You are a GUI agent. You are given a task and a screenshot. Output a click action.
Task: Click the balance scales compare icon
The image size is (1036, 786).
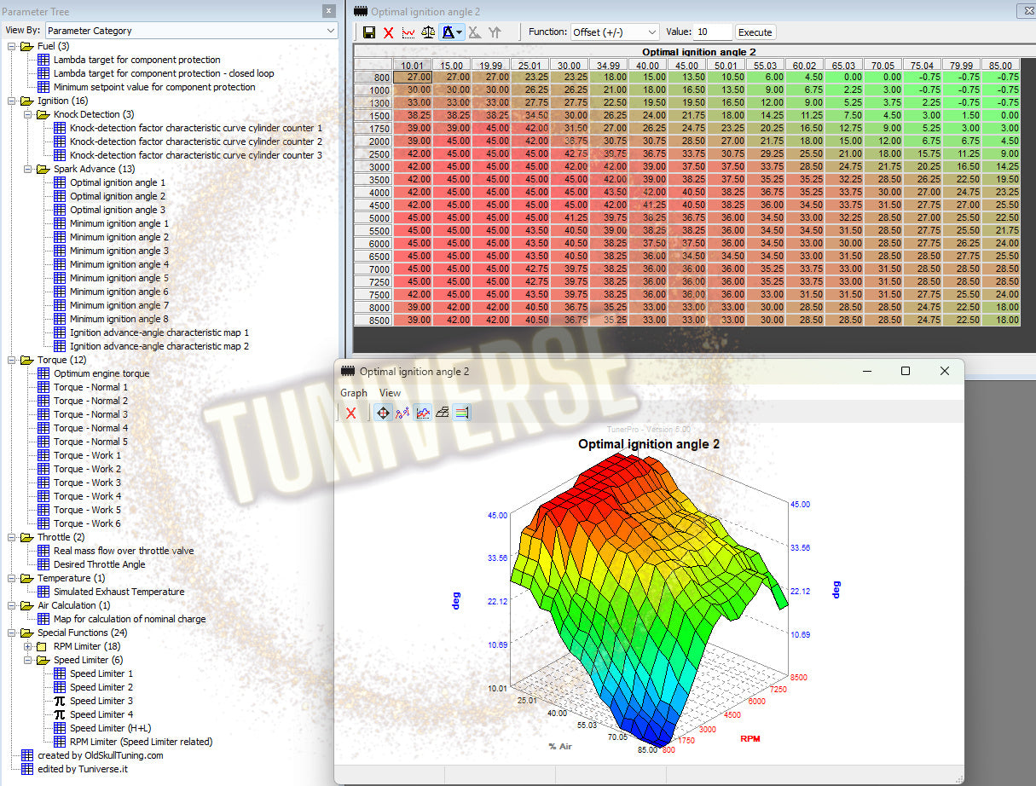428,32
